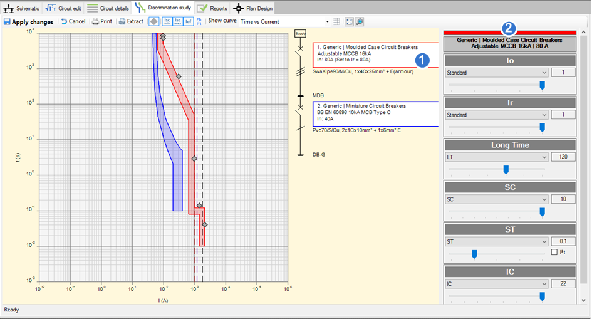Viewport: 592px width, 319px height.
Task: Select the Adjustable MCCB 16kA device box
Action: tap(376, 55)
